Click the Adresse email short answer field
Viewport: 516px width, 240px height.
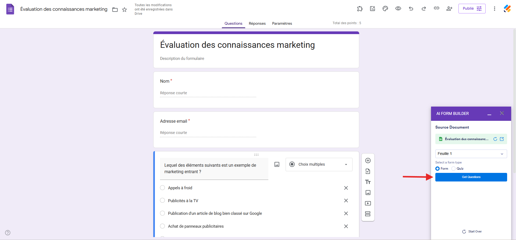coord(208,133)
